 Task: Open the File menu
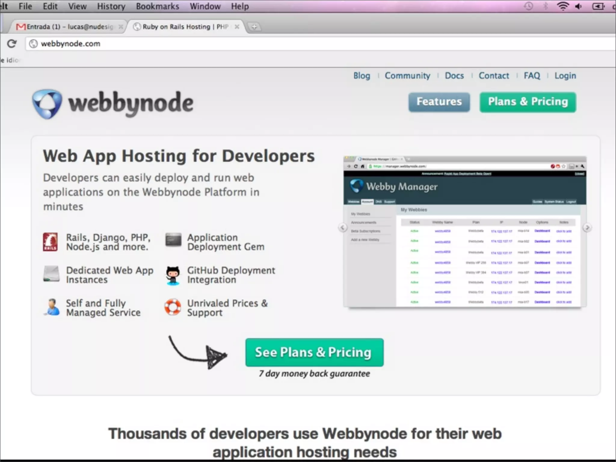point(25,6)
